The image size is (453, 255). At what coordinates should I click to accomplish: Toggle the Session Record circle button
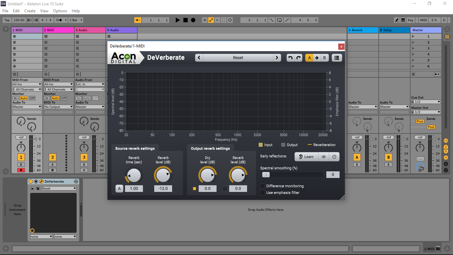point(230,20)
